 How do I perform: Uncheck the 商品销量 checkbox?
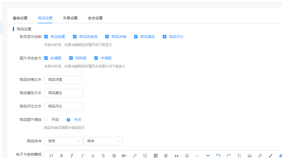(46, 37)
